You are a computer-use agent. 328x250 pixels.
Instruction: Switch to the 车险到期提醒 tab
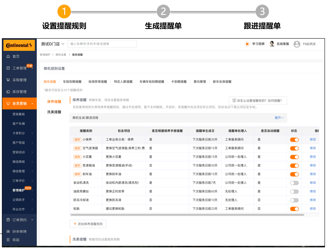pos(72,81)
